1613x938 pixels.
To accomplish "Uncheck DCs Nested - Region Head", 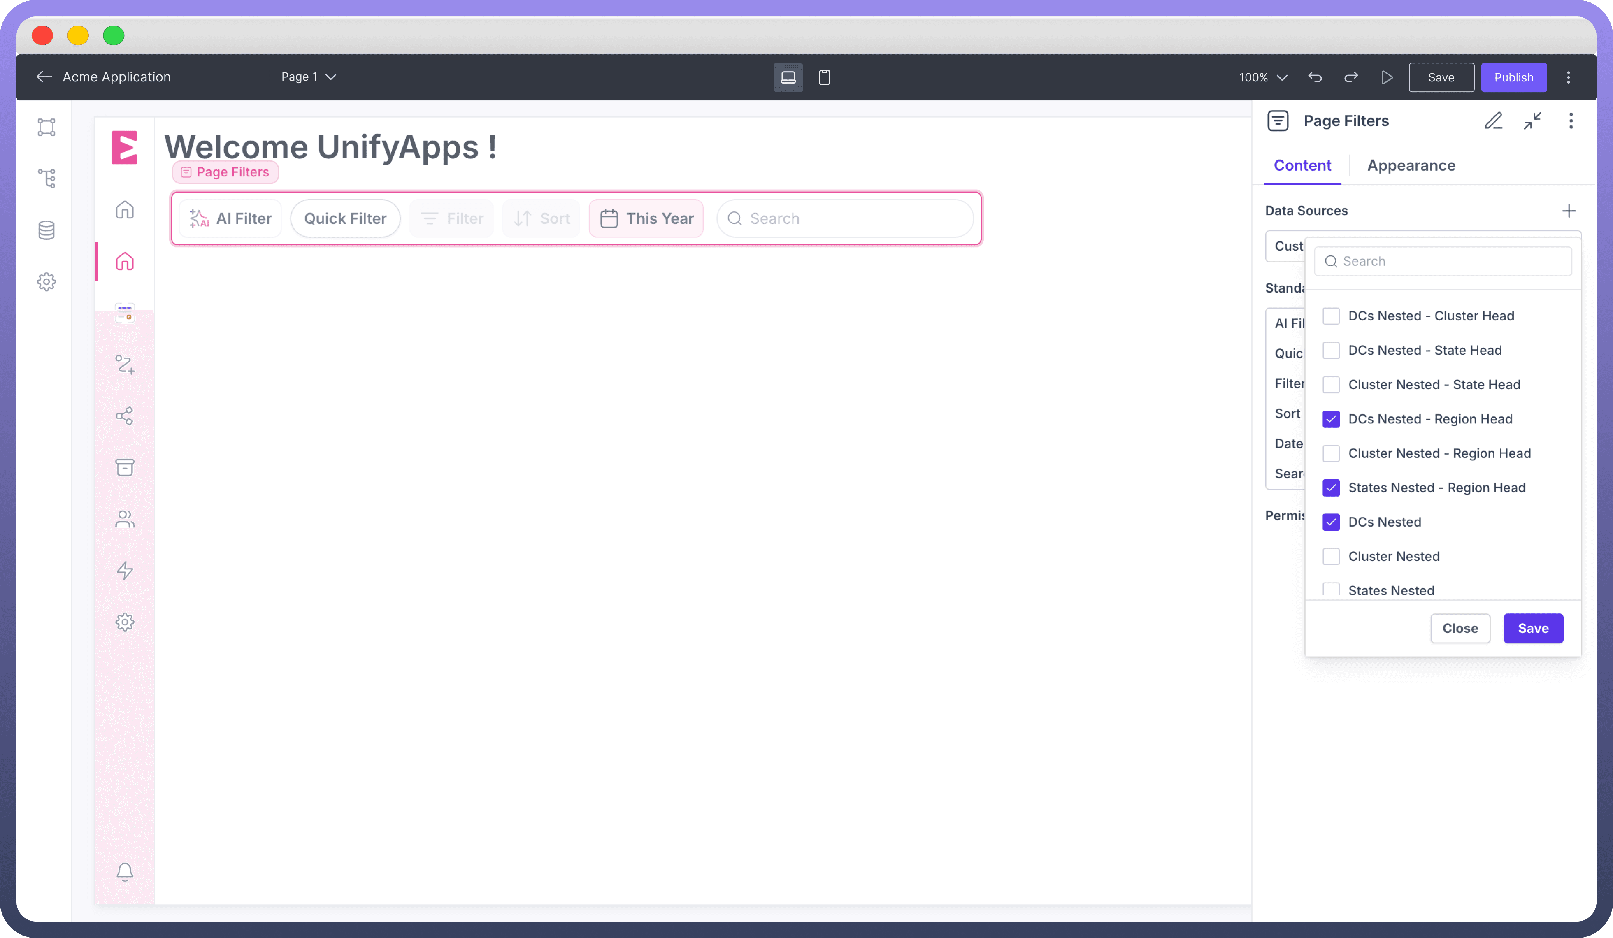I will click(x=1331, y=419).
